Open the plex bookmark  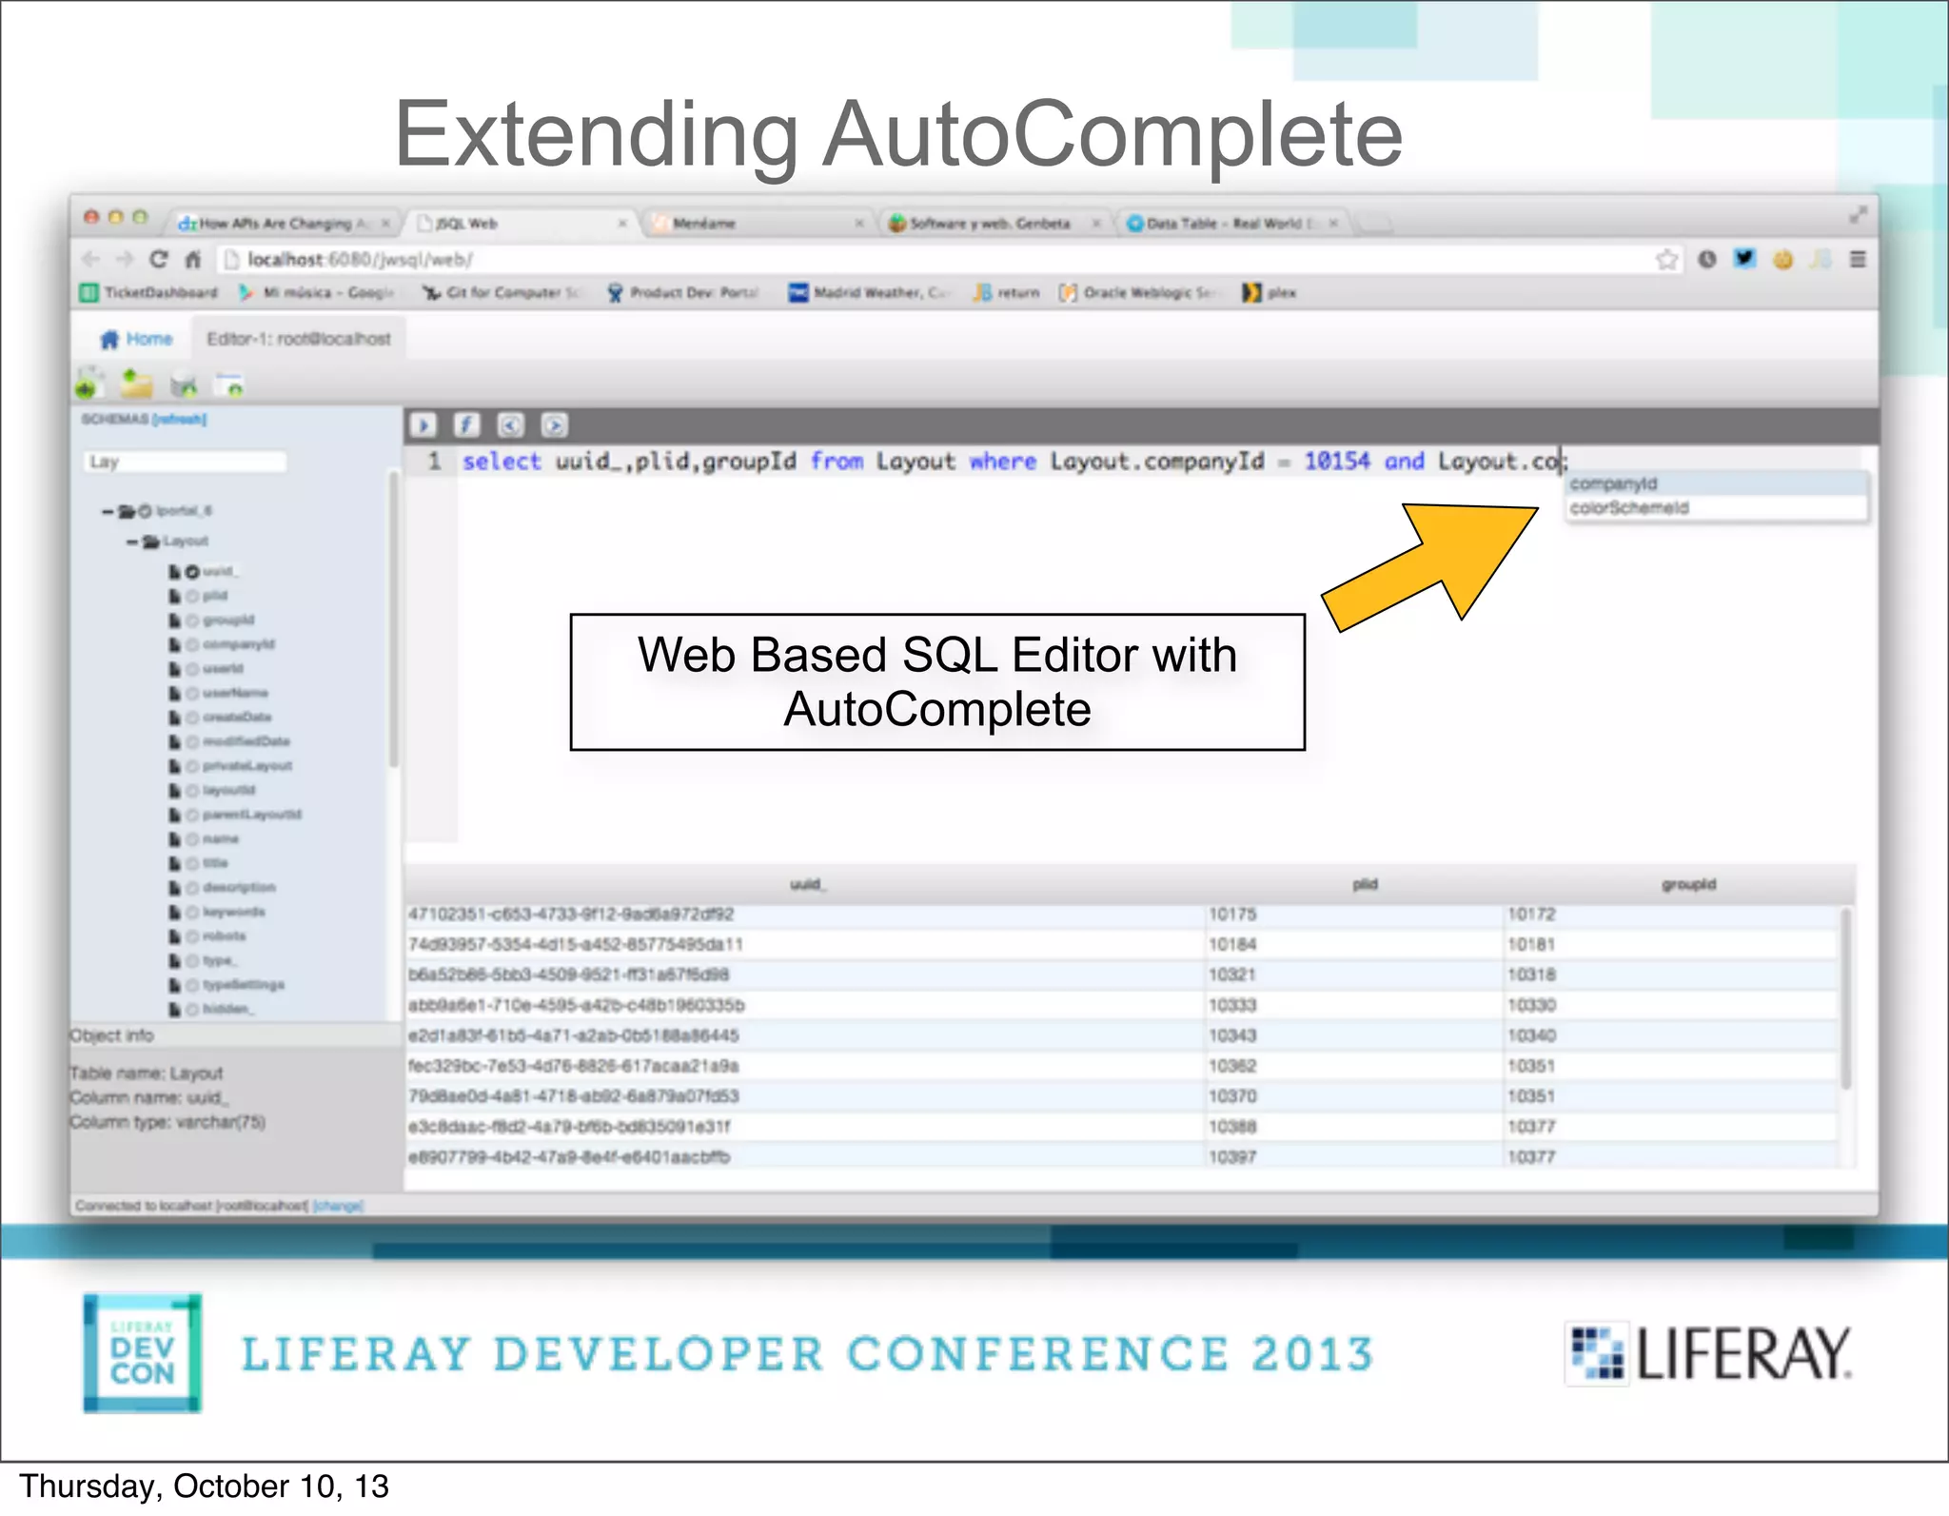point(1270,292)
